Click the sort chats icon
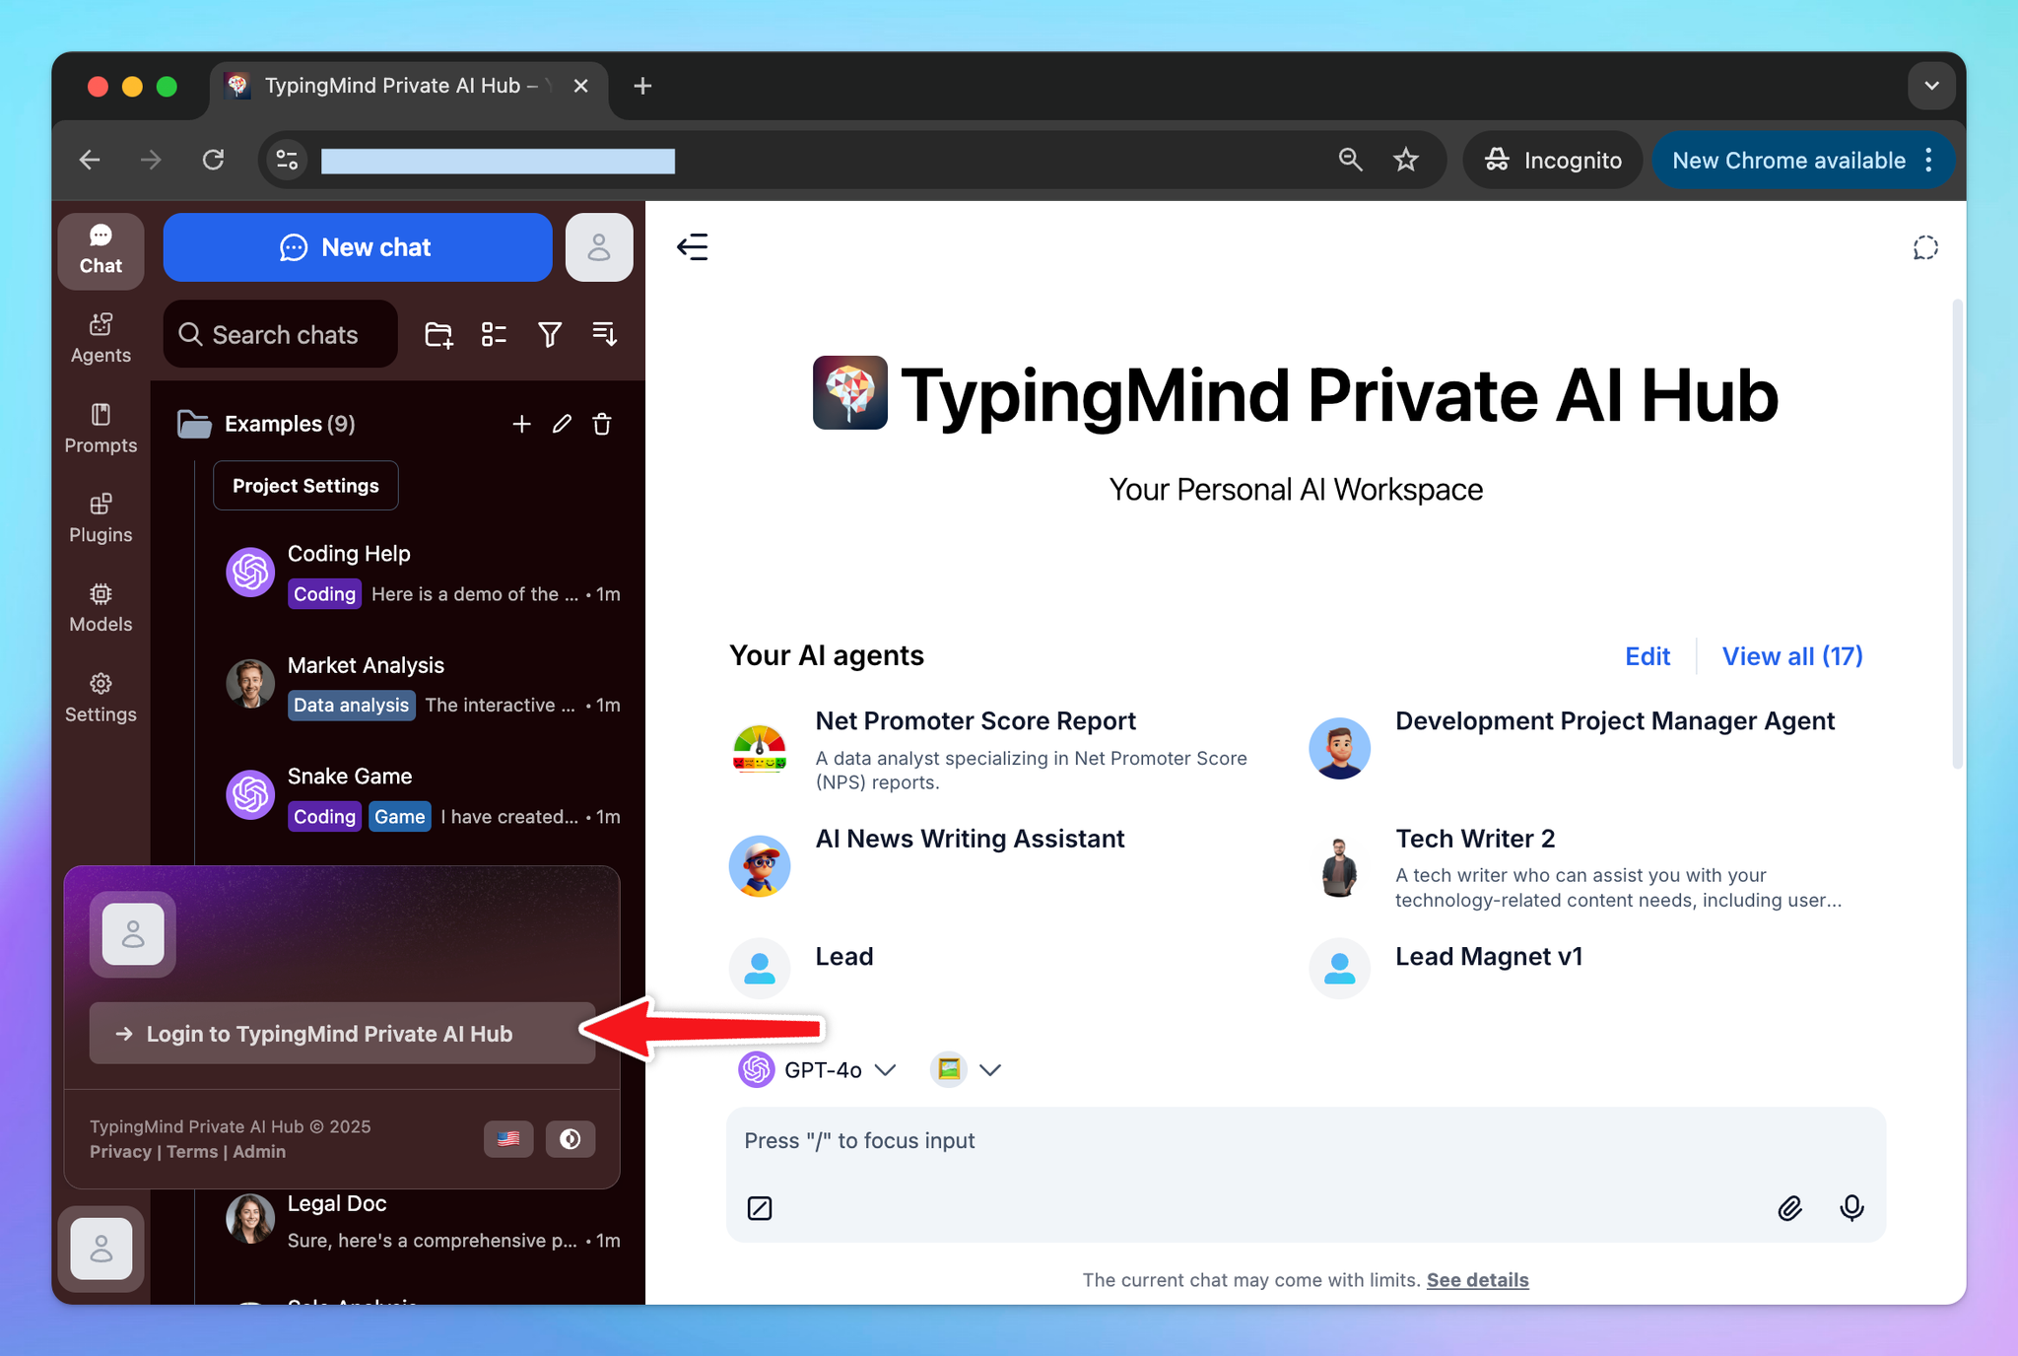Screen dimensions: 2018x1356 [604, 335]
